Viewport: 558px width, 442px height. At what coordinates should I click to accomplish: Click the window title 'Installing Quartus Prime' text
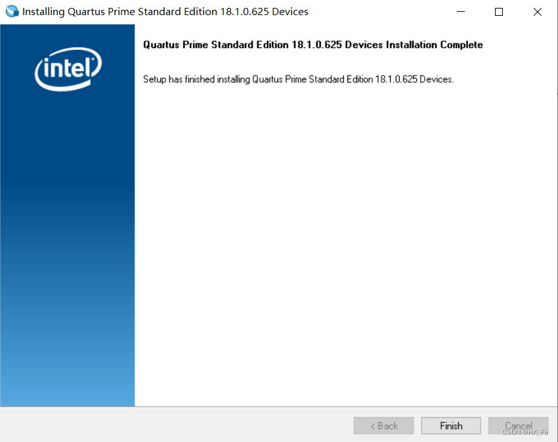point(165,12)
